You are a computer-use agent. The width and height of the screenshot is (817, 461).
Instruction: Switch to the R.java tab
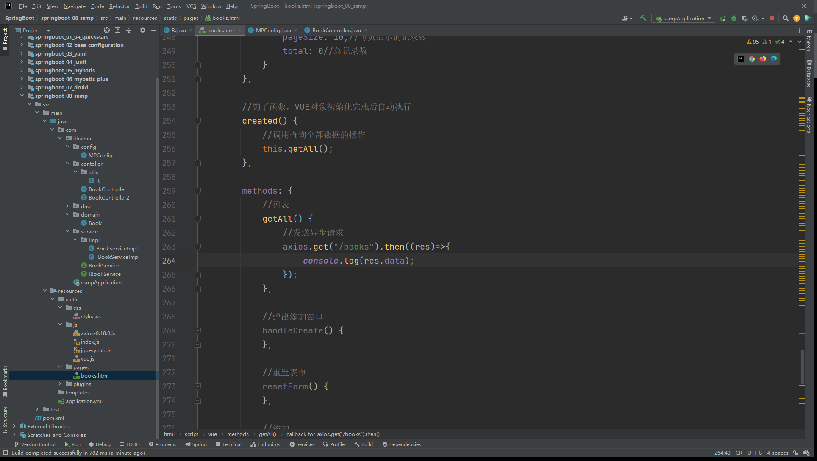(x=178, y=30)
